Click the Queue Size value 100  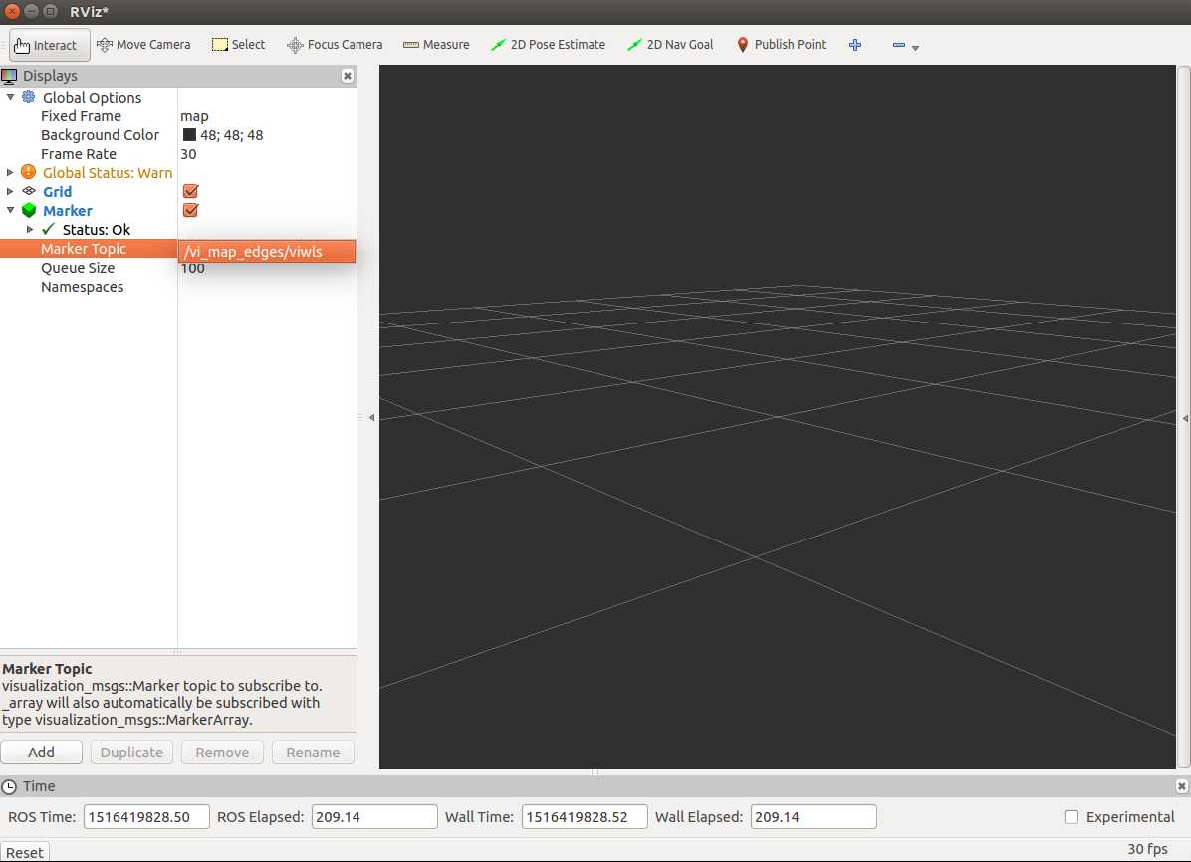(192, 268)
